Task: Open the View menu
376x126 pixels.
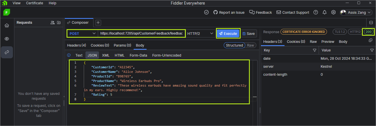Action: (17, 3)
